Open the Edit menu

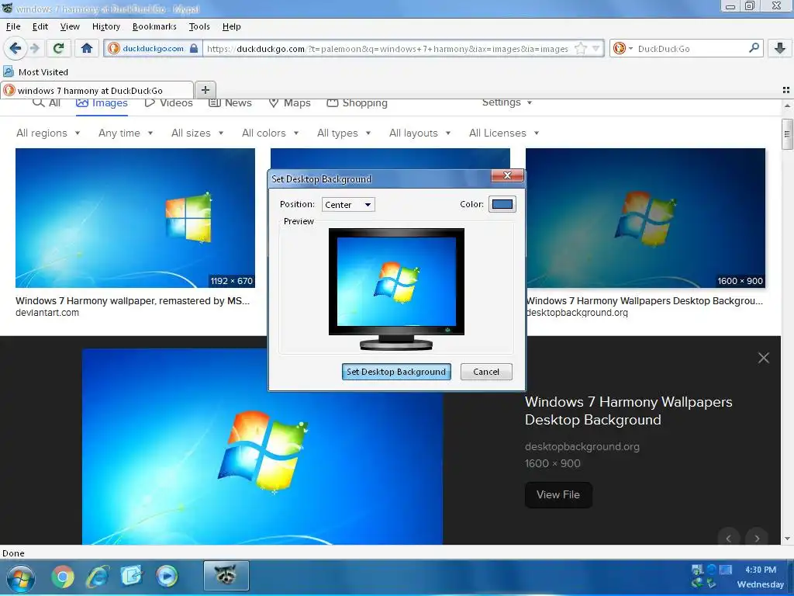(40, 26)
